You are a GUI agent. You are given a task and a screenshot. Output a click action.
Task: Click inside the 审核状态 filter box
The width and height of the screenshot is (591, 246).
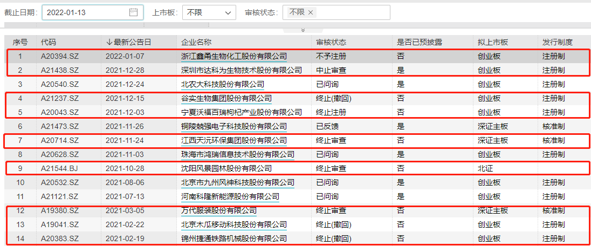pos(336,12)
